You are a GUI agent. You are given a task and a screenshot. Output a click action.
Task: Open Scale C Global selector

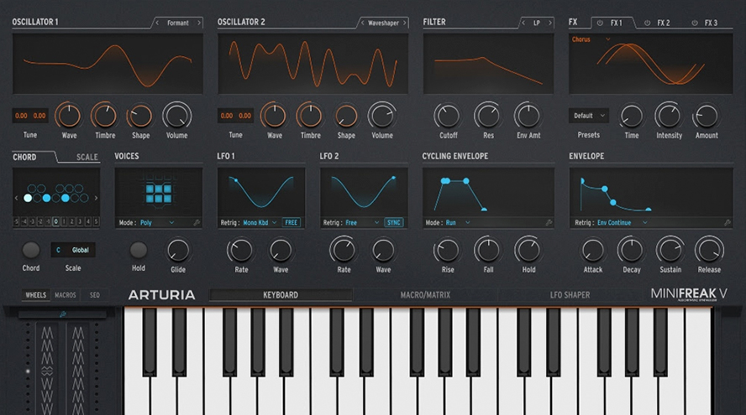(73, 250)
